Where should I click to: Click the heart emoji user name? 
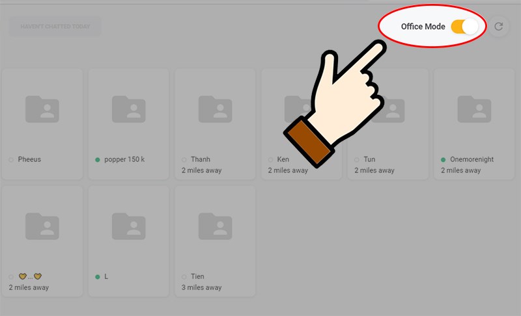30,276
